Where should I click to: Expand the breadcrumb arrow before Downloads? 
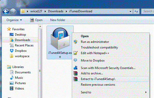pos(45,11)
